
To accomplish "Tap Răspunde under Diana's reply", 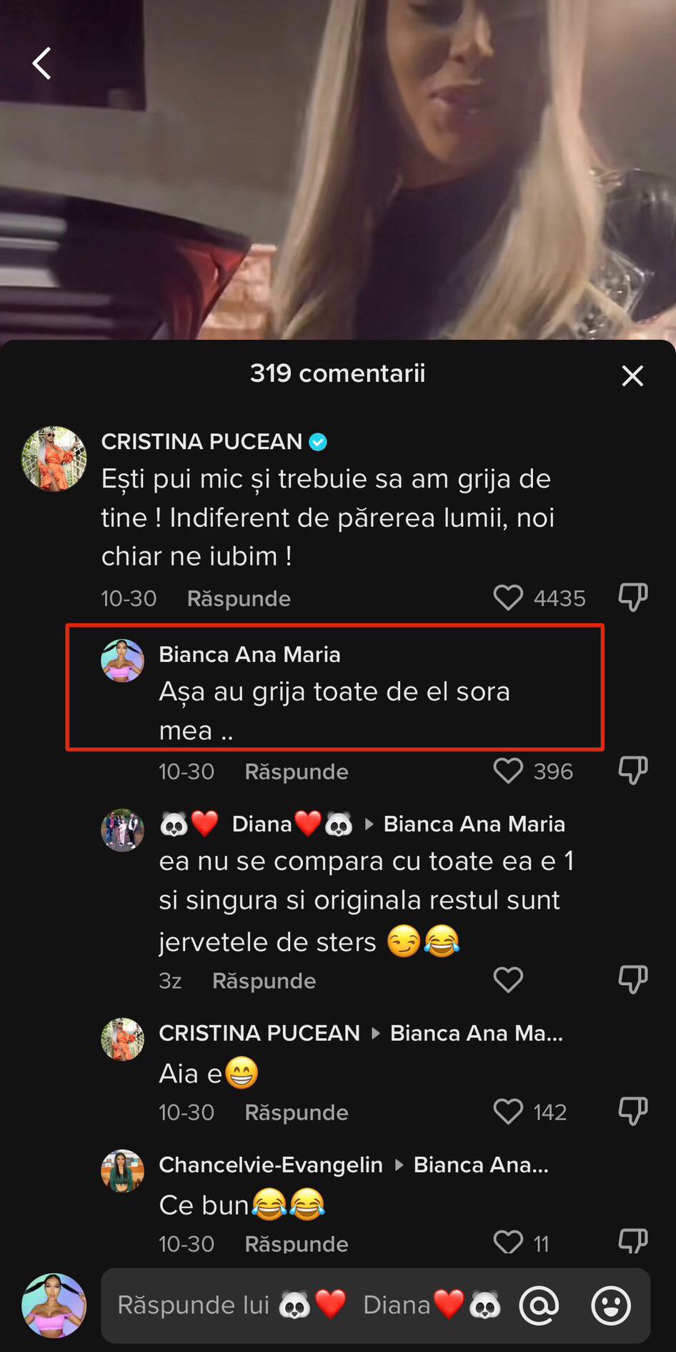I will [264, 981].
